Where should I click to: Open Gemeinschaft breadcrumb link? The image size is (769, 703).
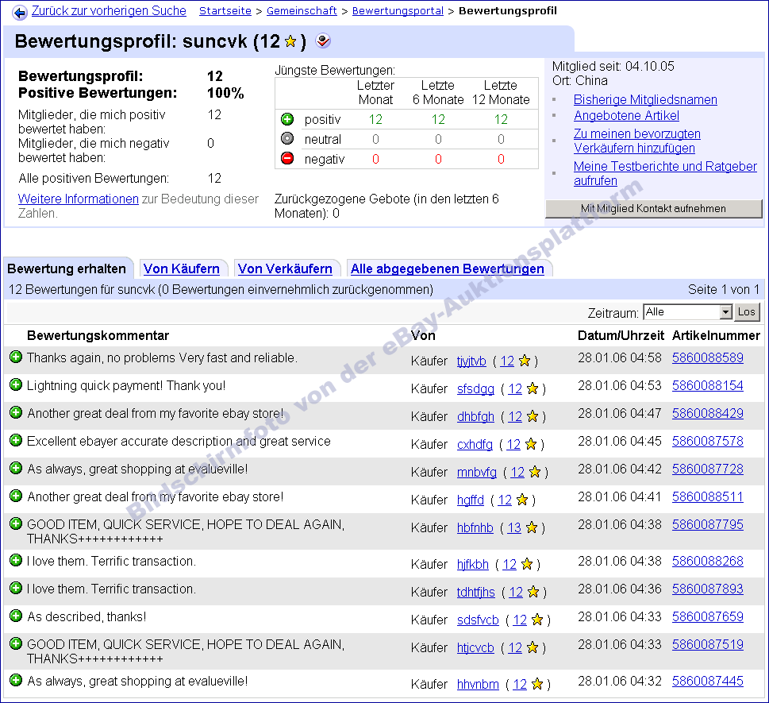[302, 11]
